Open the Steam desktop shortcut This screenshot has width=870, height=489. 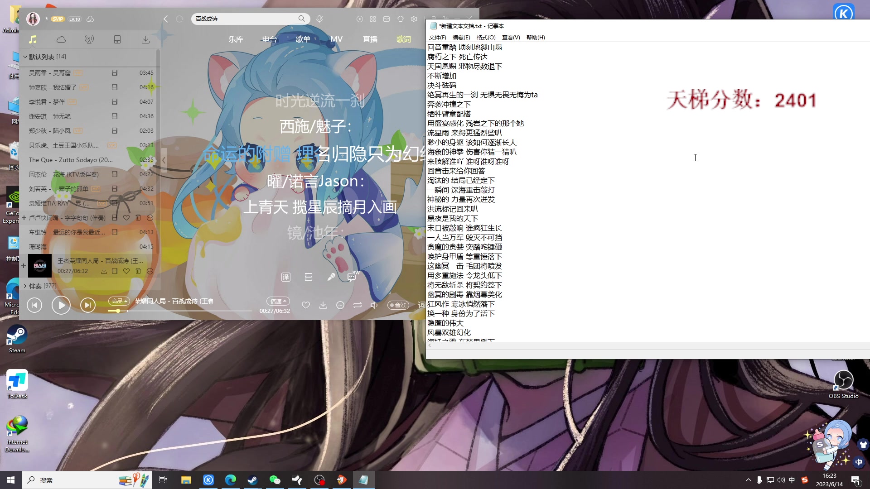point(17,340)
